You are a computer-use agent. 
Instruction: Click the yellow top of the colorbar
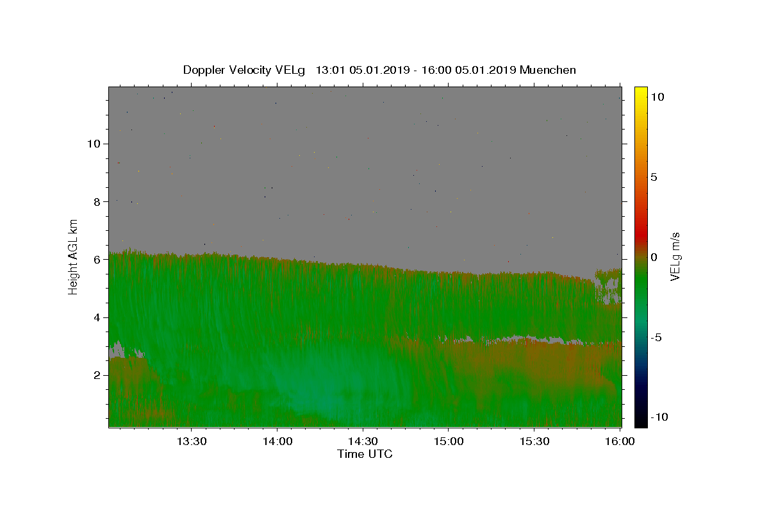tap(641, 92)
